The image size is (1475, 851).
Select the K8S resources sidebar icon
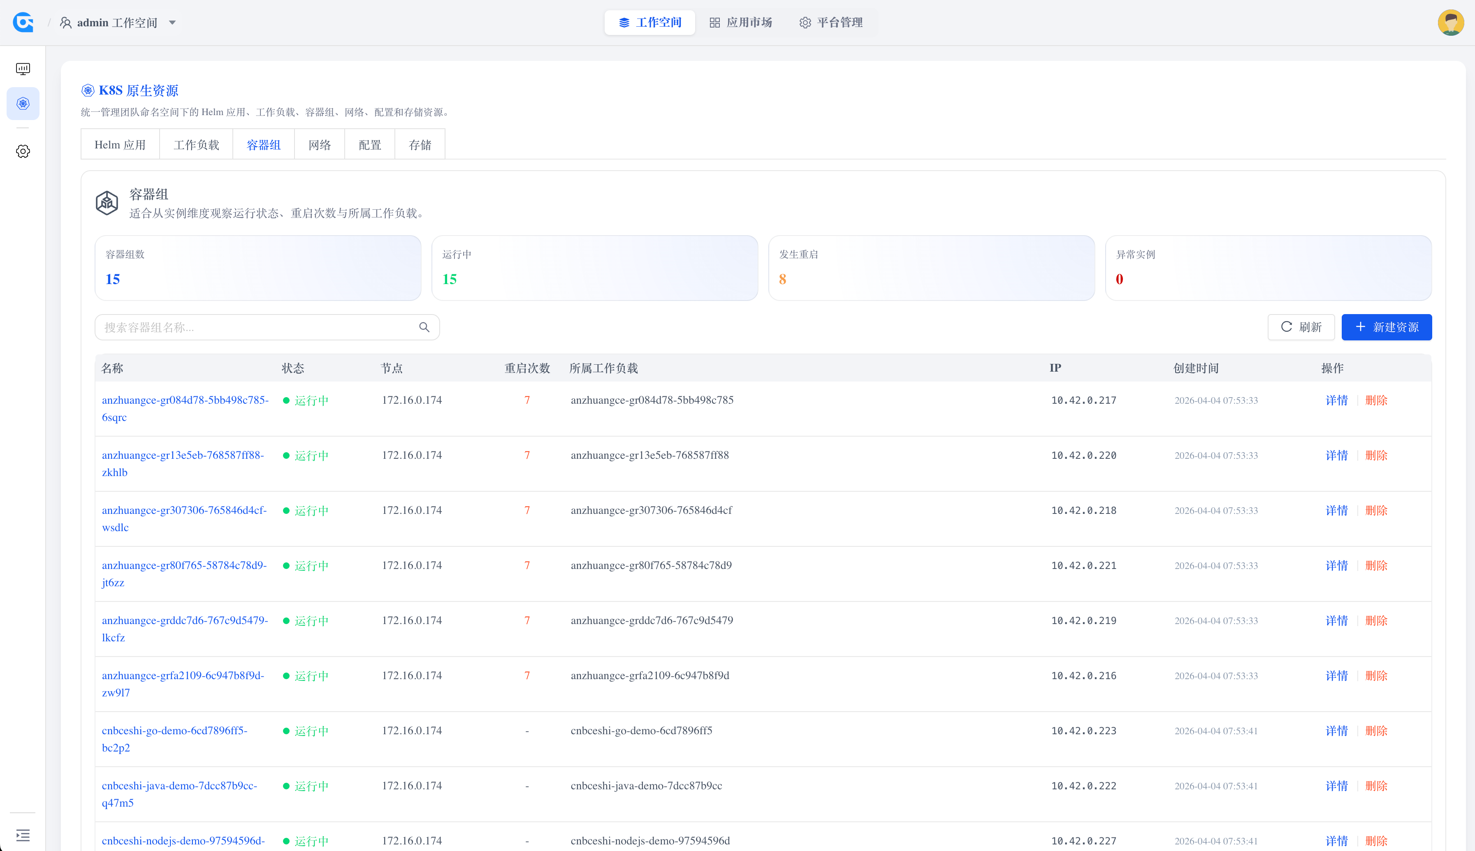coord(23,104)
